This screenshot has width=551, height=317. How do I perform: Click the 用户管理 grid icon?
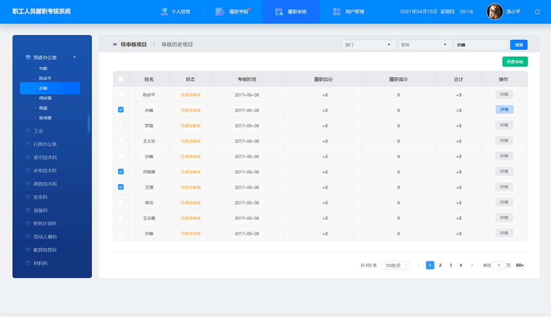(337, 11)
